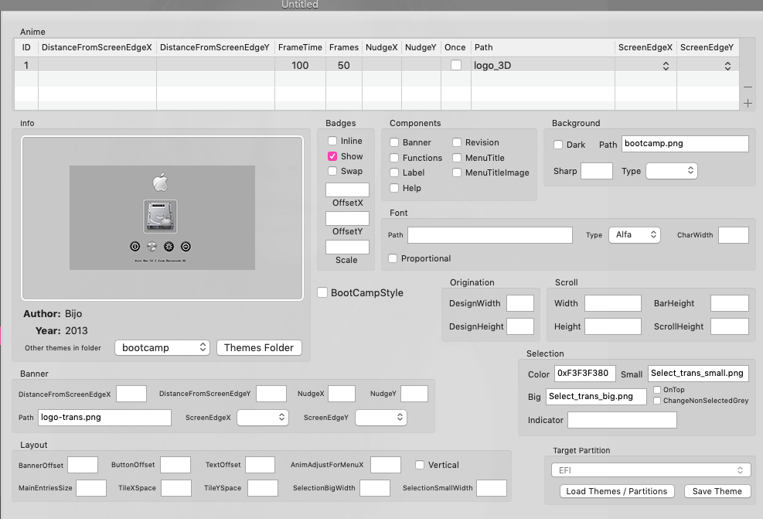Image resolution: width=763 pixels, height=519 pixels.
Task: Toggle the Once checkbox in row 1
Action: [x=456, y=65]
